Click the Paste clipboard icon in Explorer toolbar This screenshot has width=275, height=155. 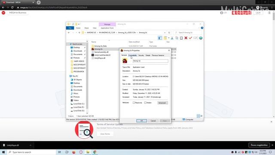tap(181, 38)
